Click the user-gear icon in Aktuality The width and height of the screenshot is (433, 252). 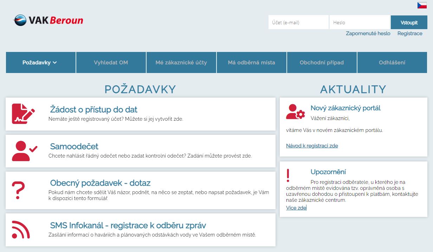(295, 112)
